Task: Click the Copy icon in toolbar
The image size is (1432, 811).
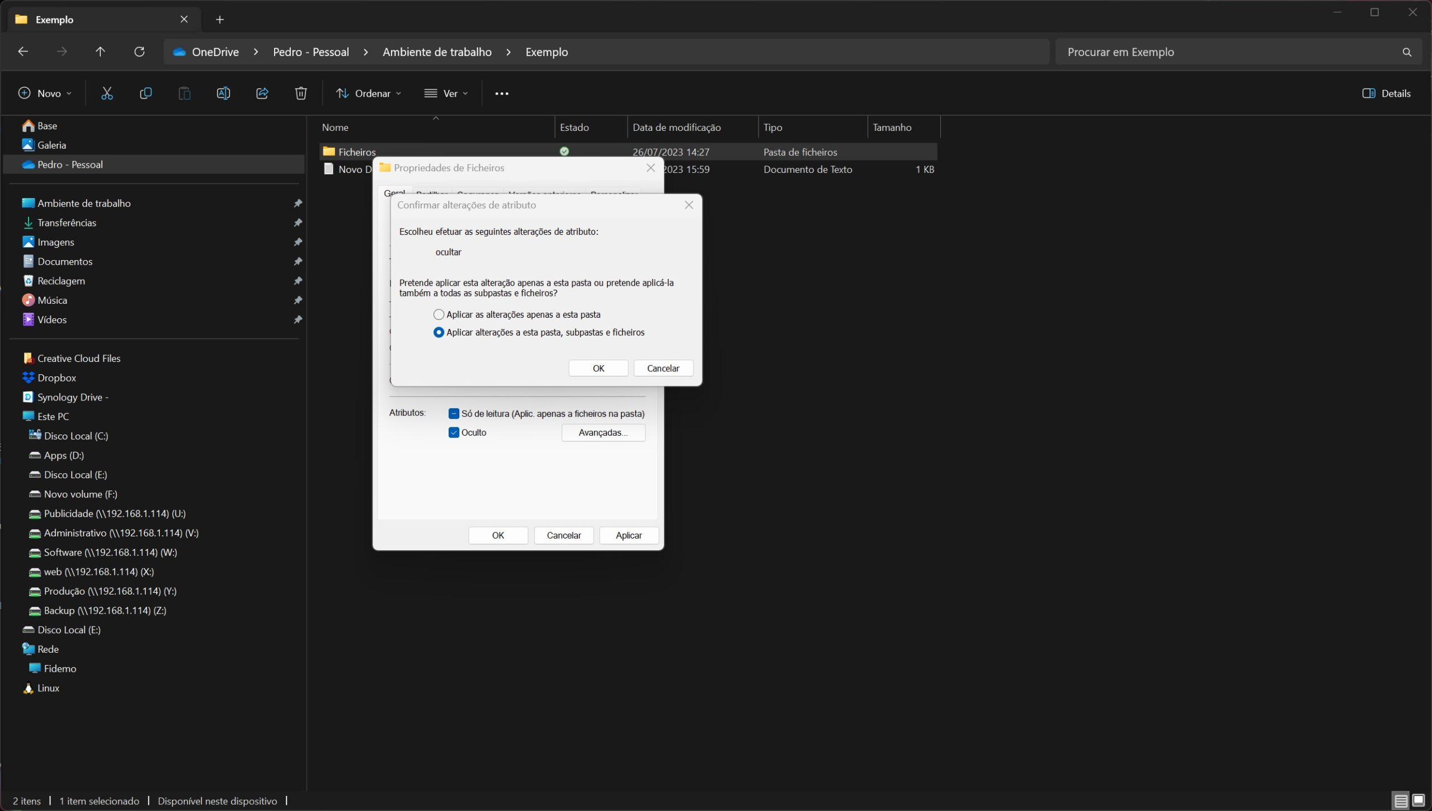Action: 145,93
